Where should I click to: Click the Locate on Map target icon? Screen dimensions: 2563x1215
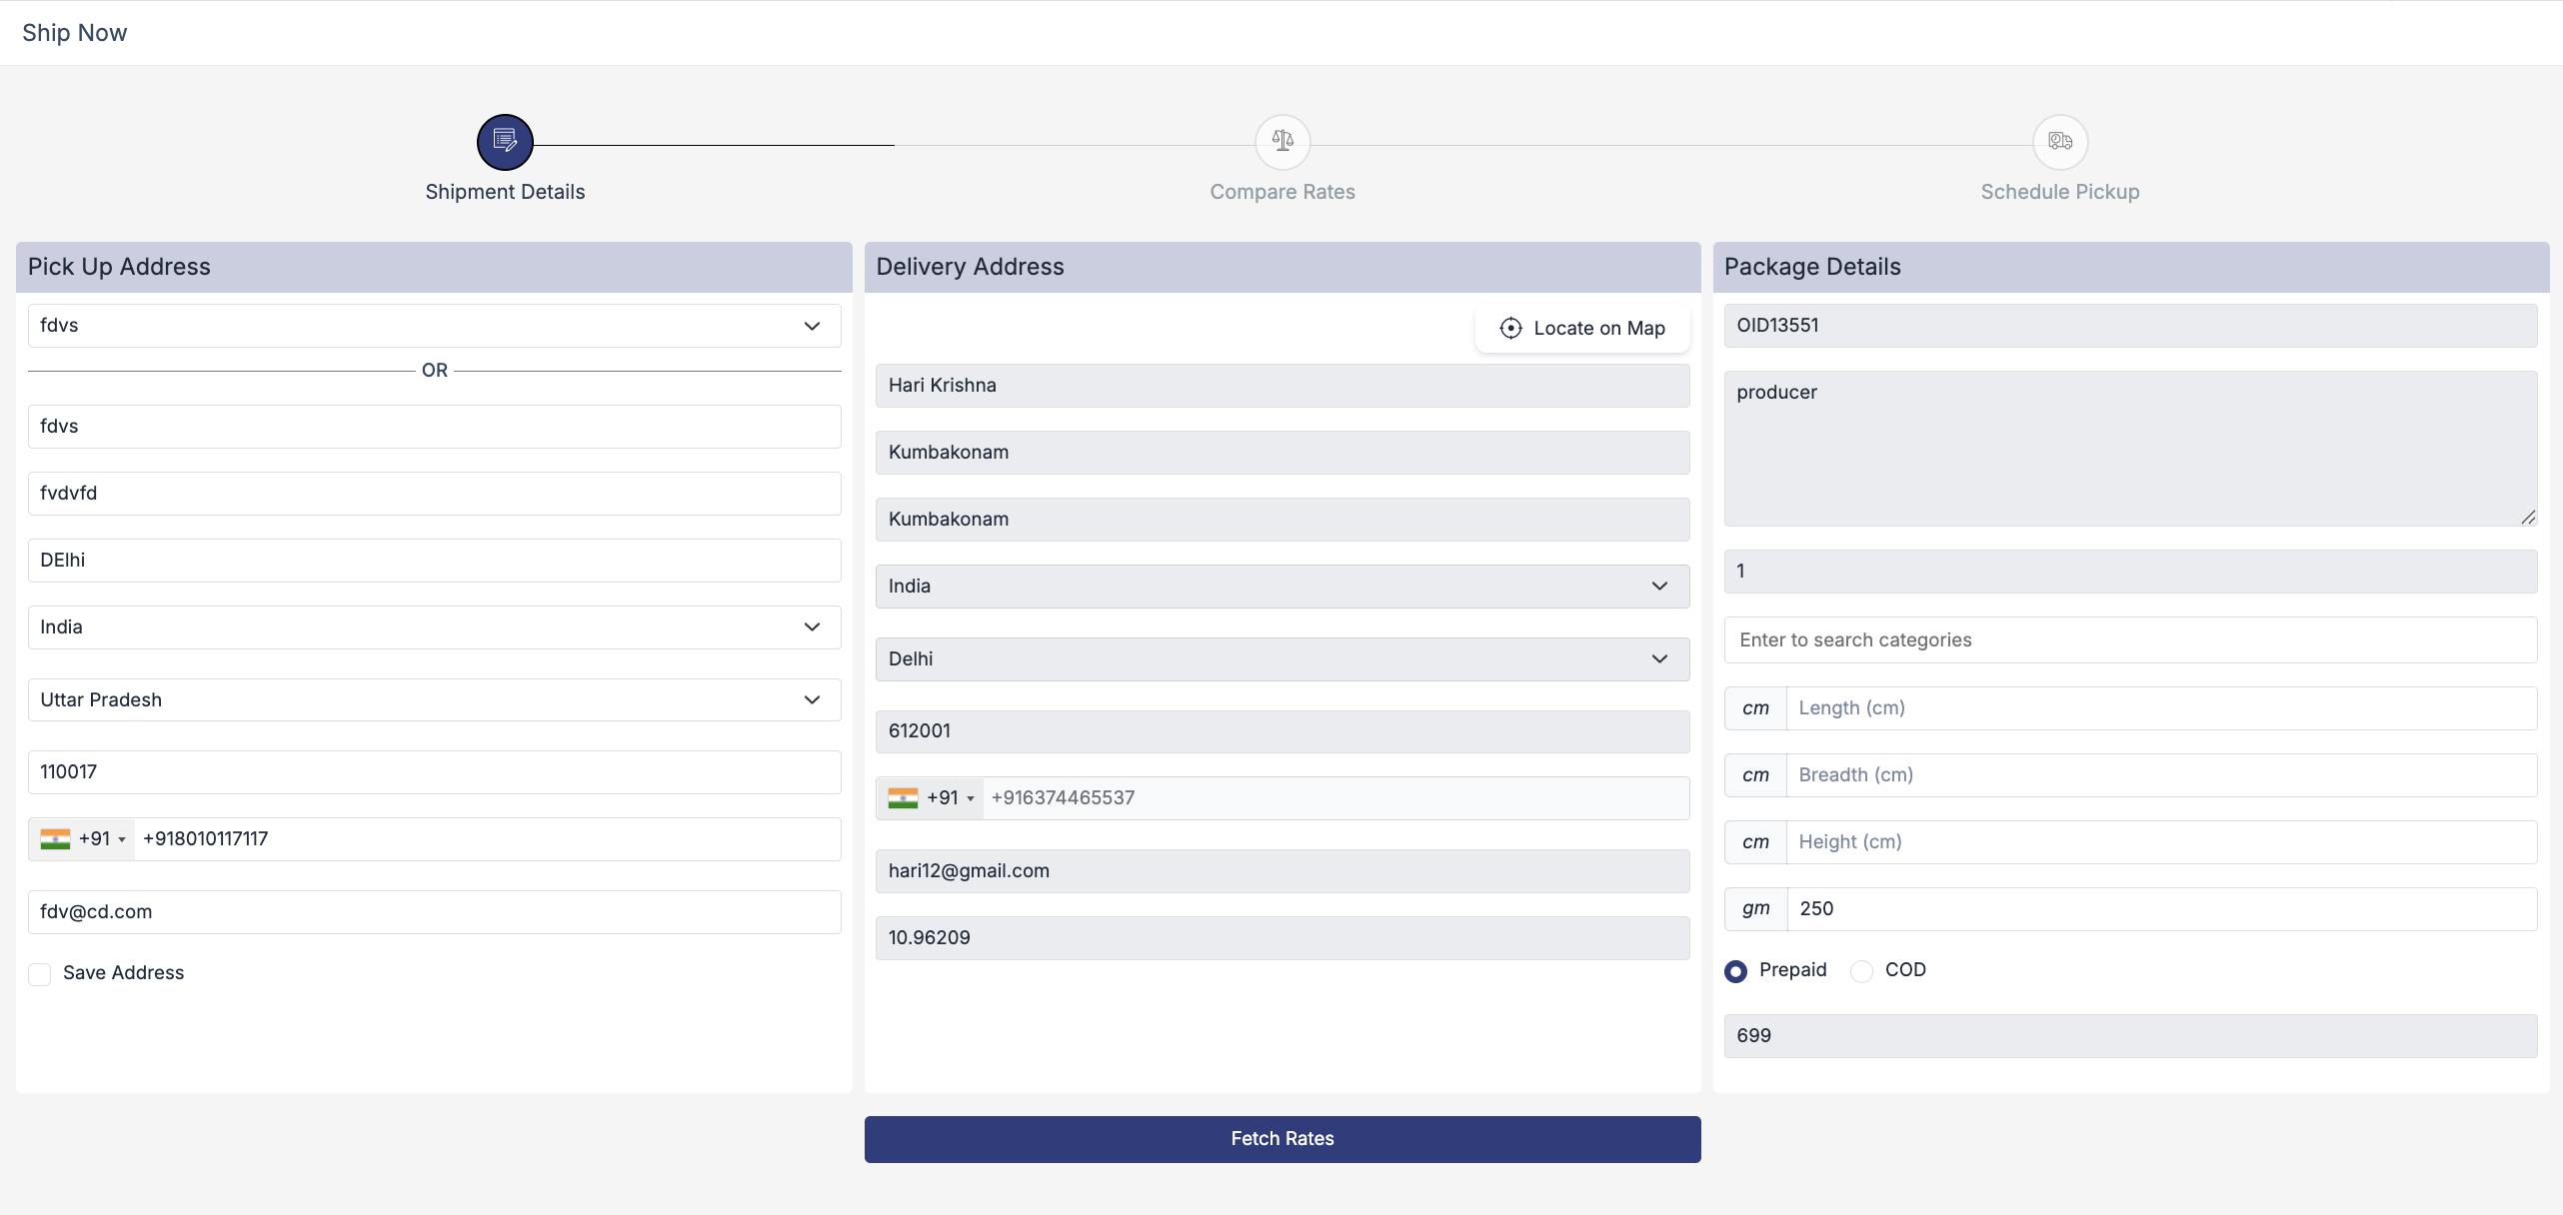[x=1510, y=329]
